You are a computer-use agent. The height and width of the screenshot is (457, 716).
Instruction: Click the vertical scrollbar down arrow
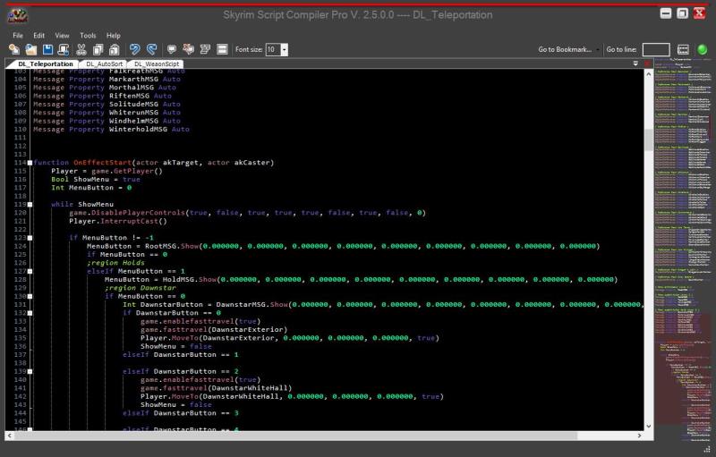[648, 426]
